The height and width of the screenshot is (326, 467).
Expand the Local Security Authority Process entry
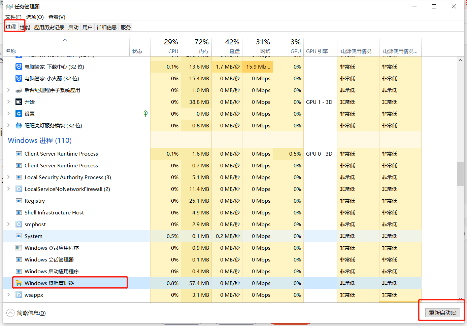(8, 177)
